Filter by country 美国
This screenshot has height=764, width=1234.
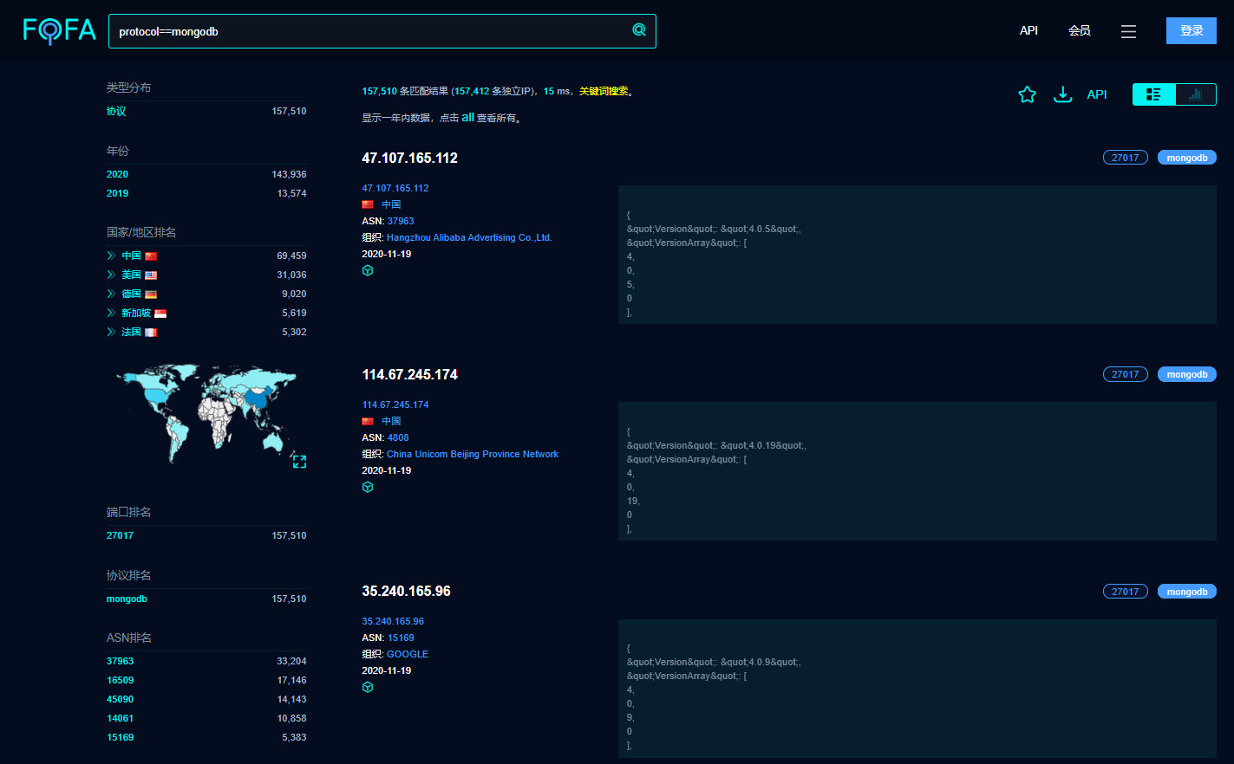[x=131, y=275]
